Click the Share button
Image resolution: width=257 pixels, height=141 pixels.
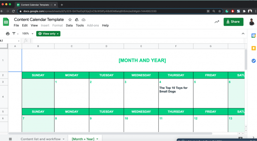[x=233, y=22]
